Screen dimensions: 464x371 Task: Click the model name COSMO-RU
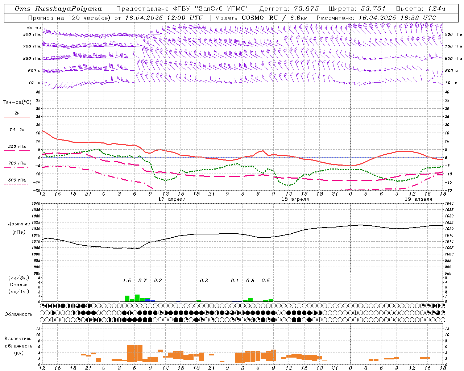pos(260,18)
